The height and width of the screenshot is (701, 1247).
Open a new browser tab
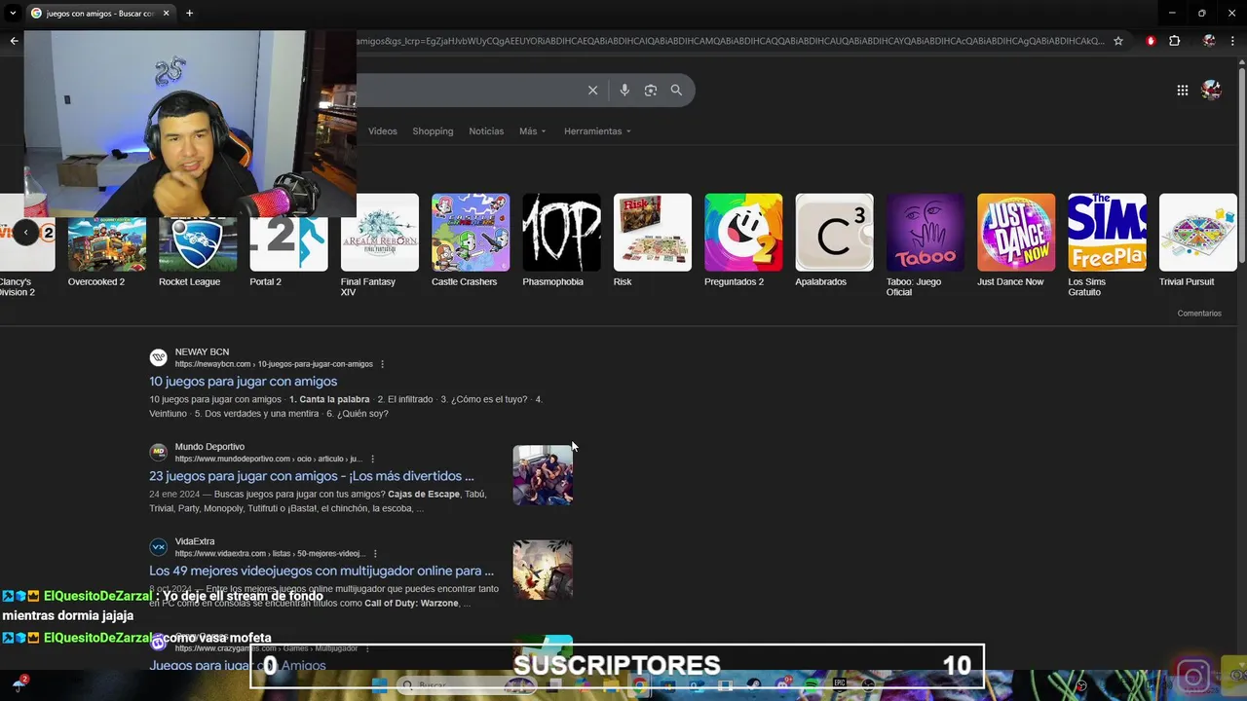point(189,13)
